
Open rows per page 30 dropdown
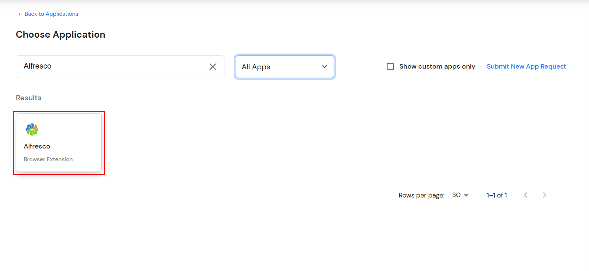[460, 195]
